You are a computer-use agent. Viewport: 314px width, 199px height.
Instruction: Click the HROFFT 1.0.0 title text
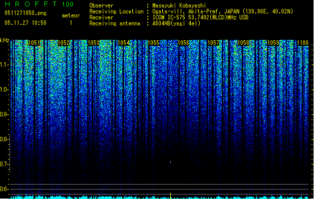click(x=39, y=4)
